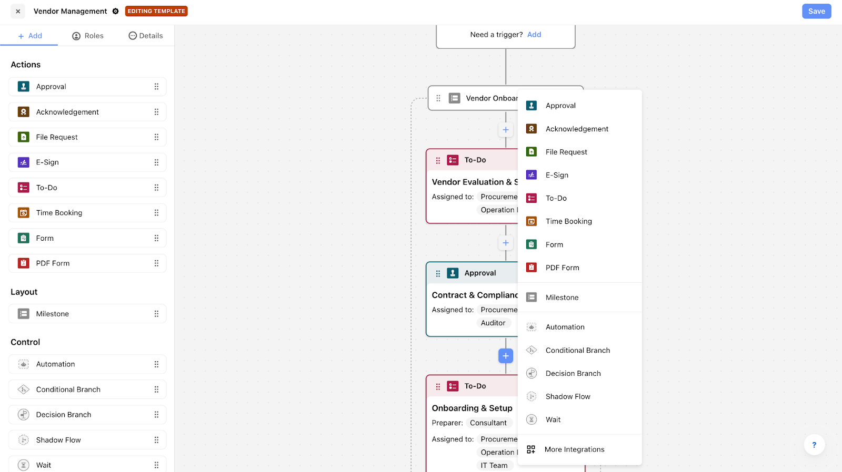Open the help question mark button
The height and width of the screenshot is (472, 842).
click(x=814, y=445)
